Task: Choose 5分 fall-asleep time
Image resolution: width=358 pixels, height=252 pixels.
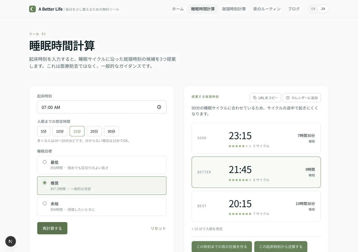Action: coord(44,131)
